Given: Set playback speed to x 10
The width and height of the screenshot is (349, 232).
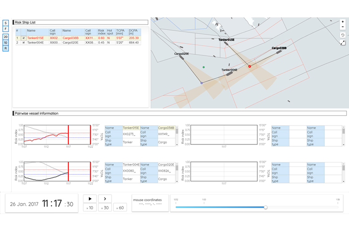Looking at the screenshot, I should click(90, 207).
